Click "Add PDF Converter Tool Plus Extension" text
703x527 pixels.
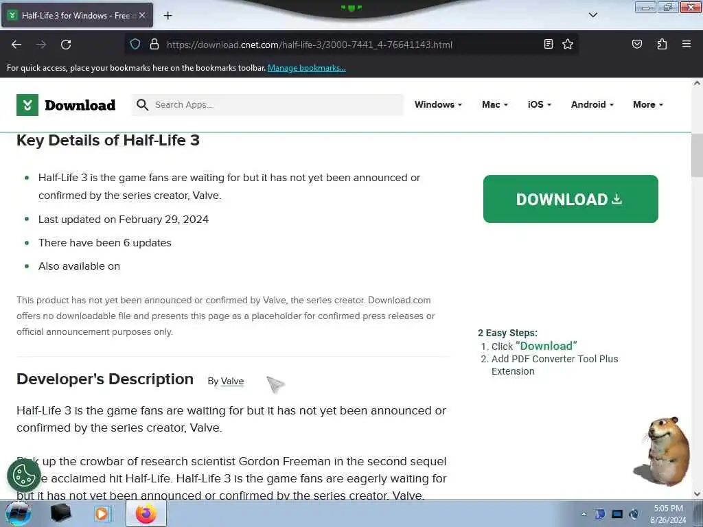tap(555, 365)
